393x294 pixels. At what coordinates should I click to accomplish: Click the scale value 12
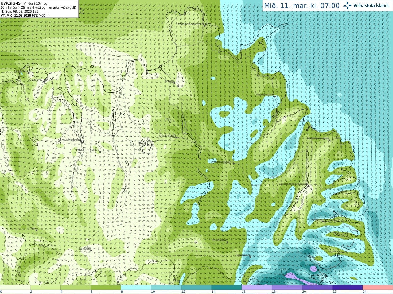tap(183, 292)
